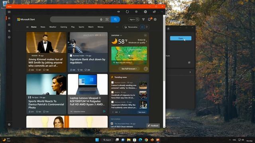Launch Microsoft Edge from taskbar
This screenshot has width=255, height=143.
click(x=140, y=140)
